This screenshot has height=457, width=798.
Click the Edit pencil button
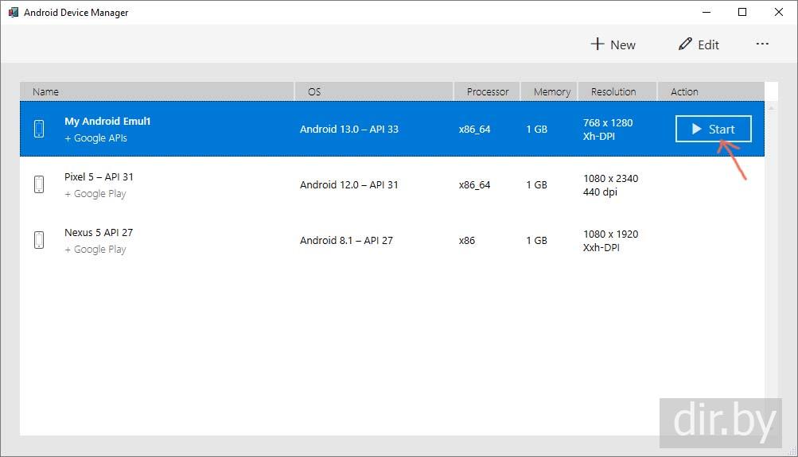(x=699, y=45)
